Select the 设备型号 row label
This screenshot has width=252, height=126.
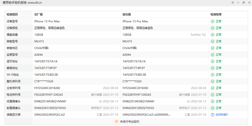12,21
